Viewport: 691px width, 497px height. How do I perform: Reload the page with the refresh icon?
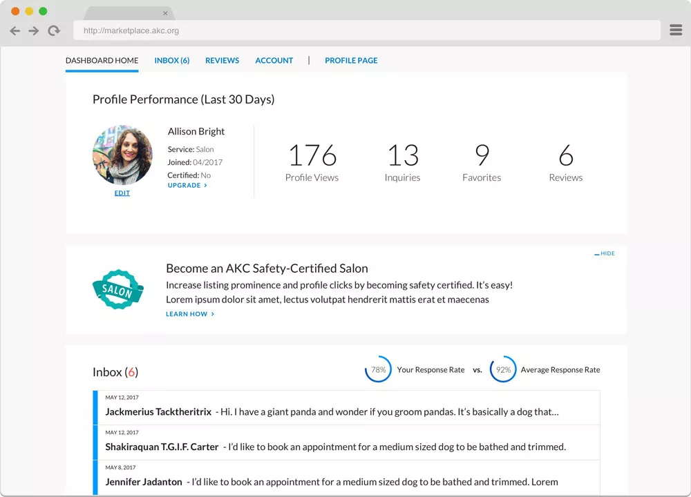54,31
